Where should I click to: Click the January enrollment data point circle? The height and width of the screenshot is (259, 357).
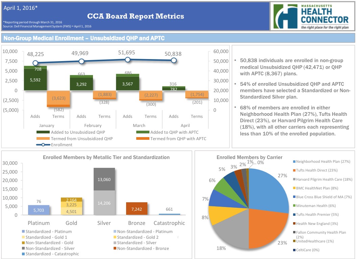click(35, 63)
